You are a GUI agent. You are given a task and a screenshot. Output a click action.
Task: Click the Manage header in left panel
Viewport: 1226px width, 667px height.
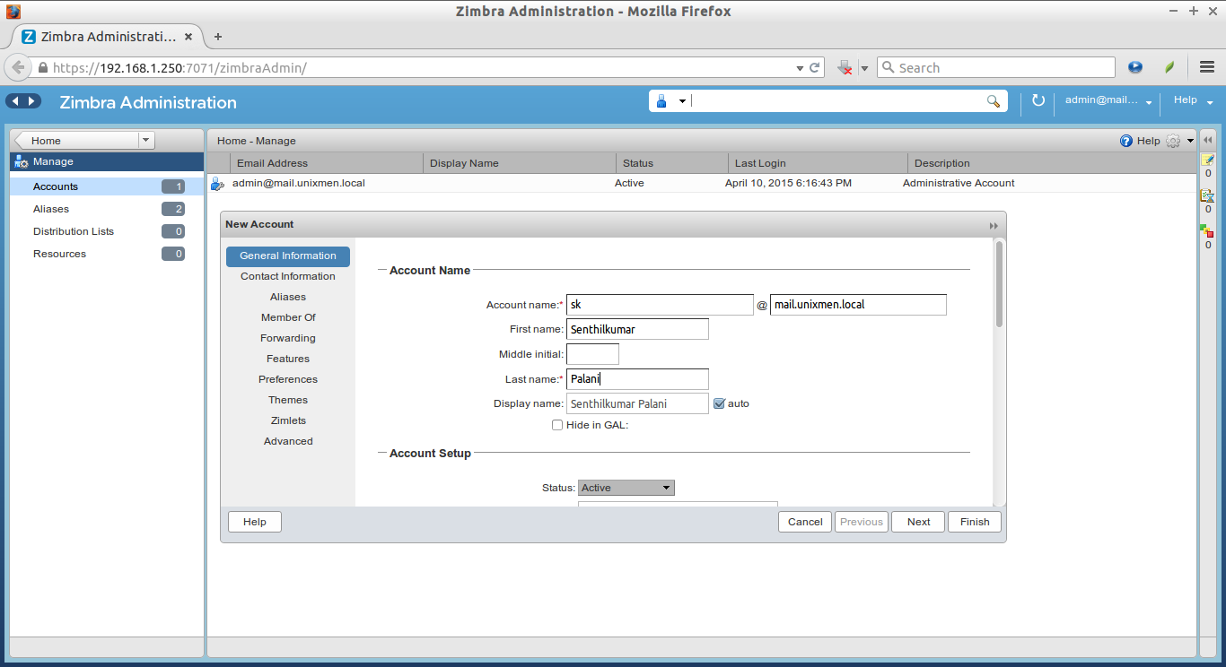pyautogui.click(x=107, y=162)
